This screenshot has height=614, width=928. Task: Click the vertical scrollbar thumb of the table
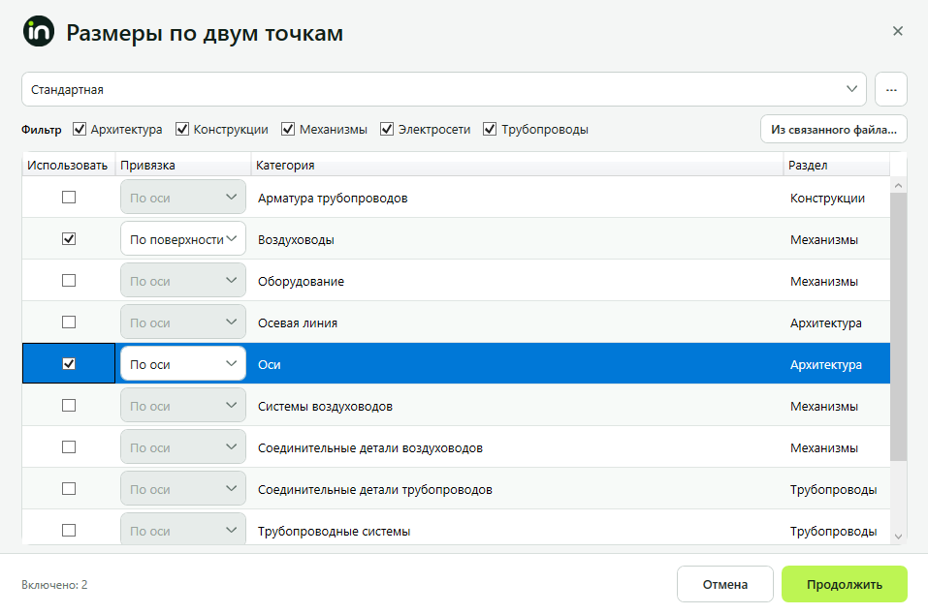pos(898,326)
